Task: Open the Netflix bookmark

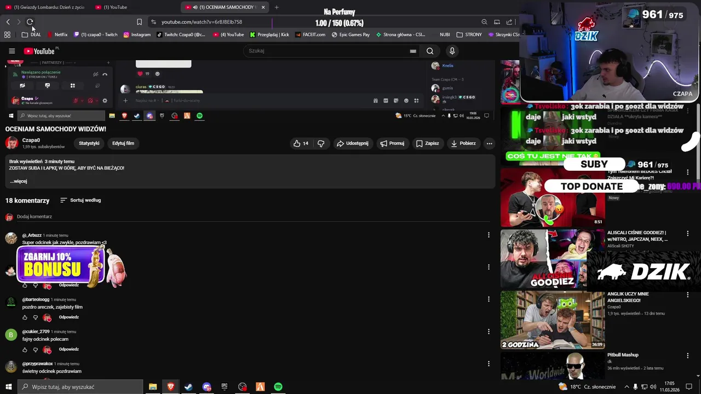Action: (x=58, y=34)
